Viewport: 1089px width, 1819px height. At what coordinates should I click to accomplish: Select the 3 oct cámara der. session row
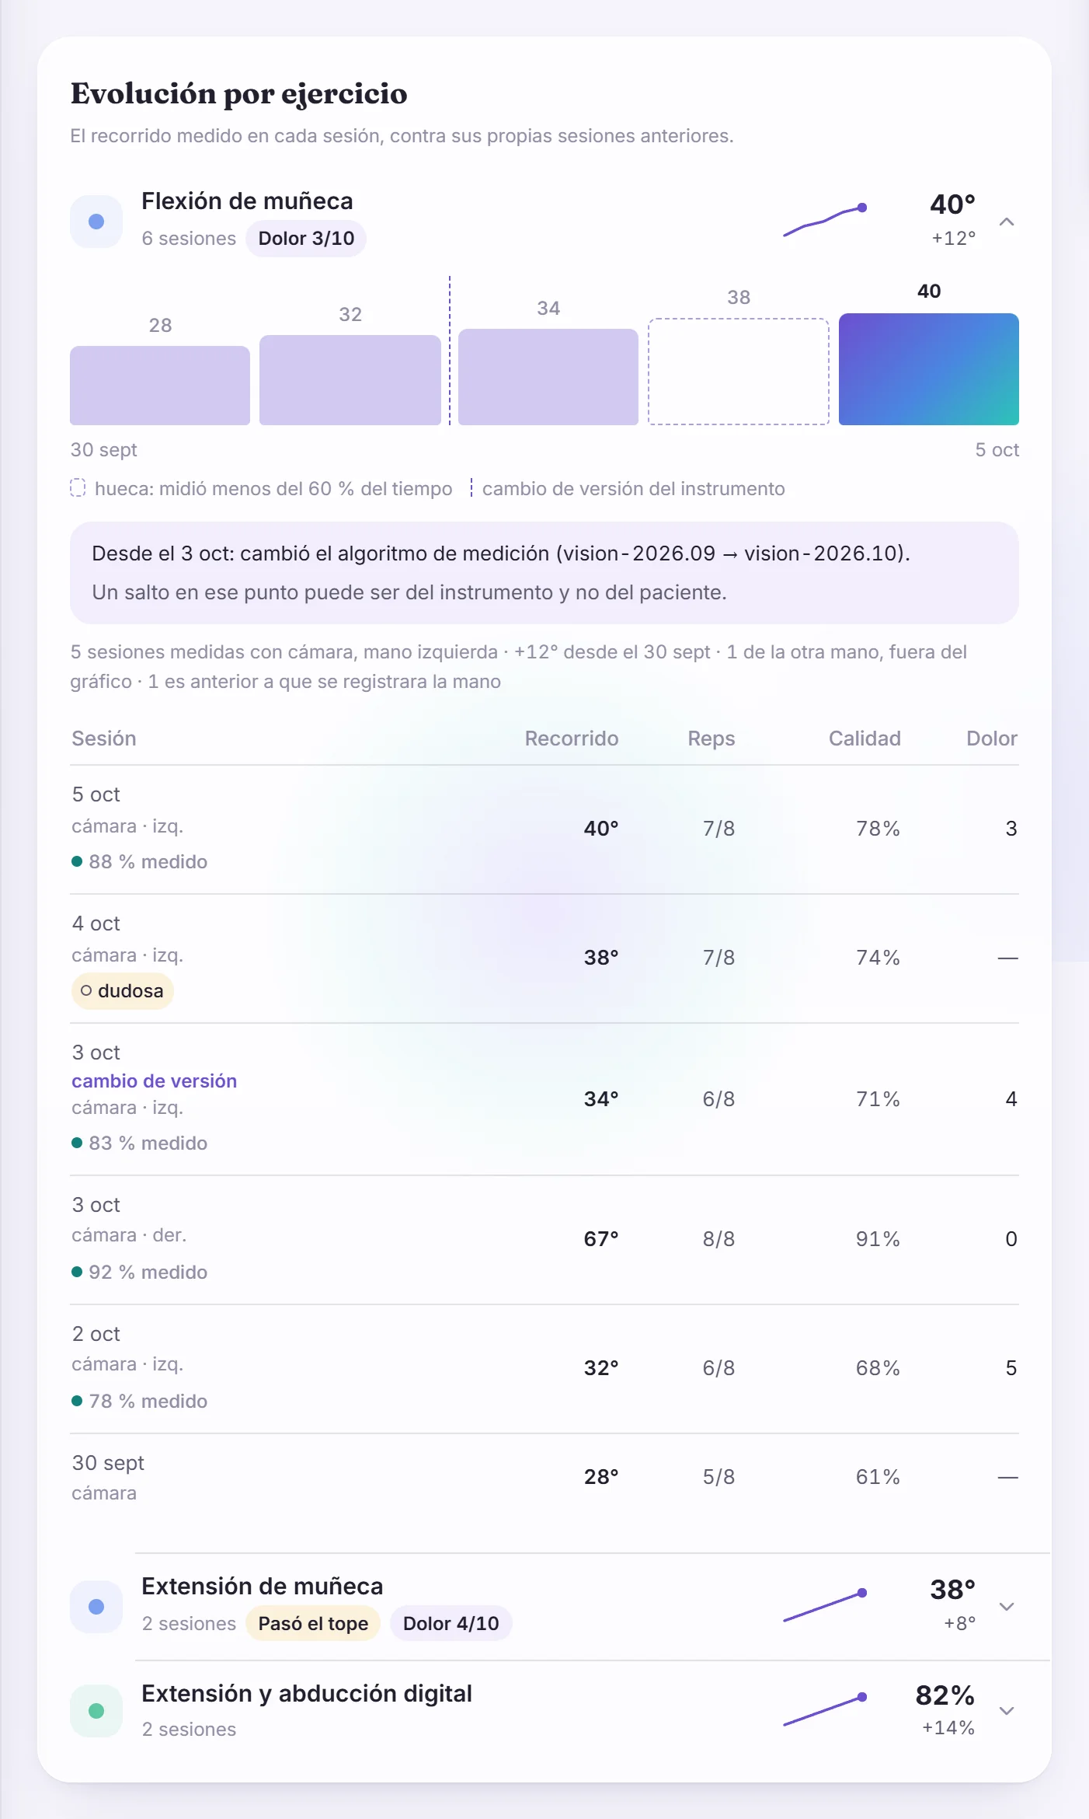click(544, 1240)
